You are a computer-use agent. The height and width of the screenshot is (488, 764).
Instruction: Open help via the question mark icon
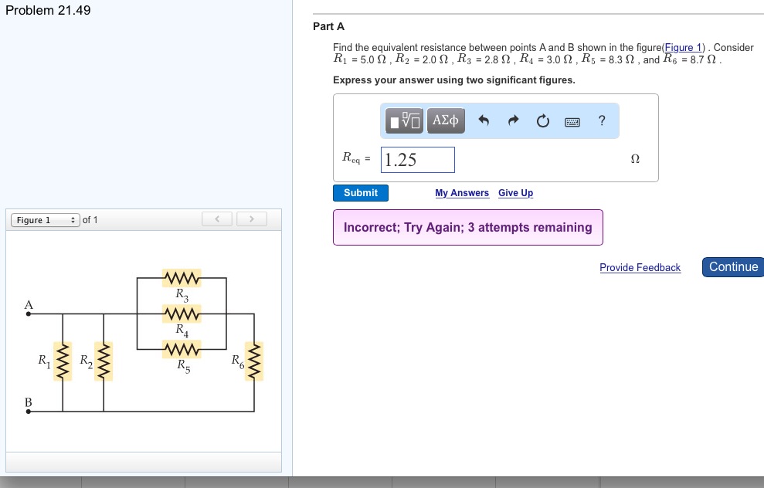pyautogui.click(x=601, y=120)
